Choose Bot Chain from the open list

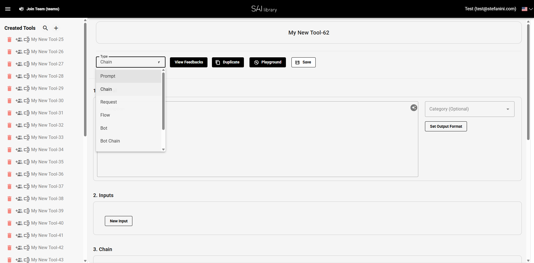click(x=110, y=141)
